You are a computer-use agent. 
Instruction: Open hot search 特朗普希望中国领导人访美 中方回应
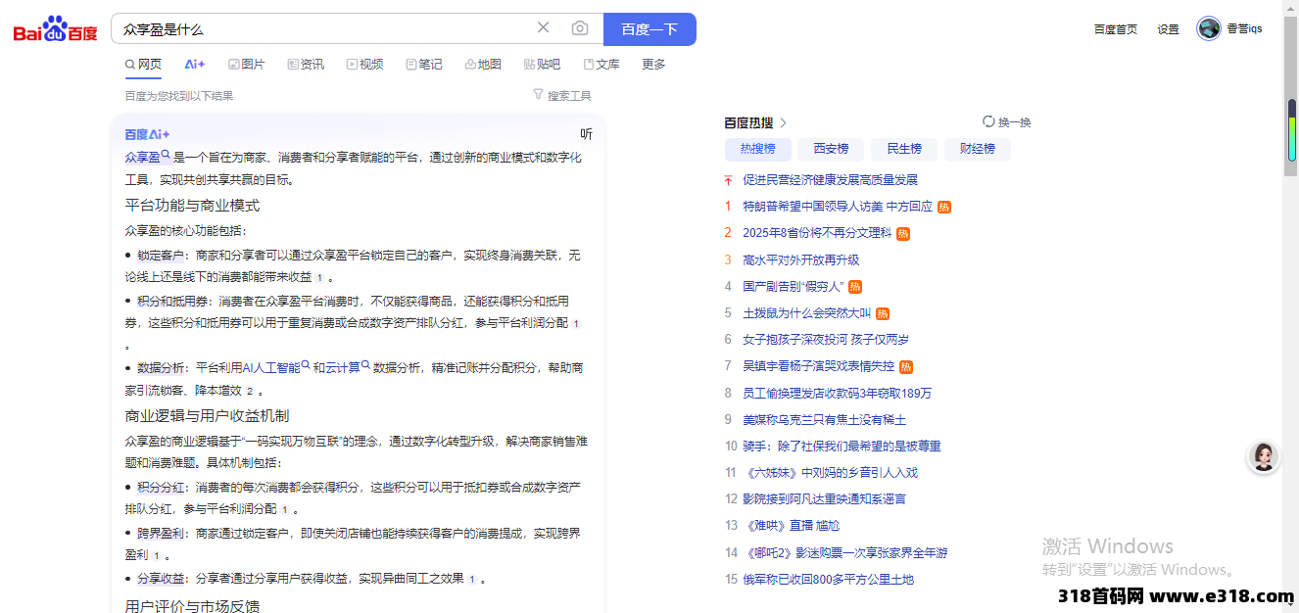[x=838, y=207]
